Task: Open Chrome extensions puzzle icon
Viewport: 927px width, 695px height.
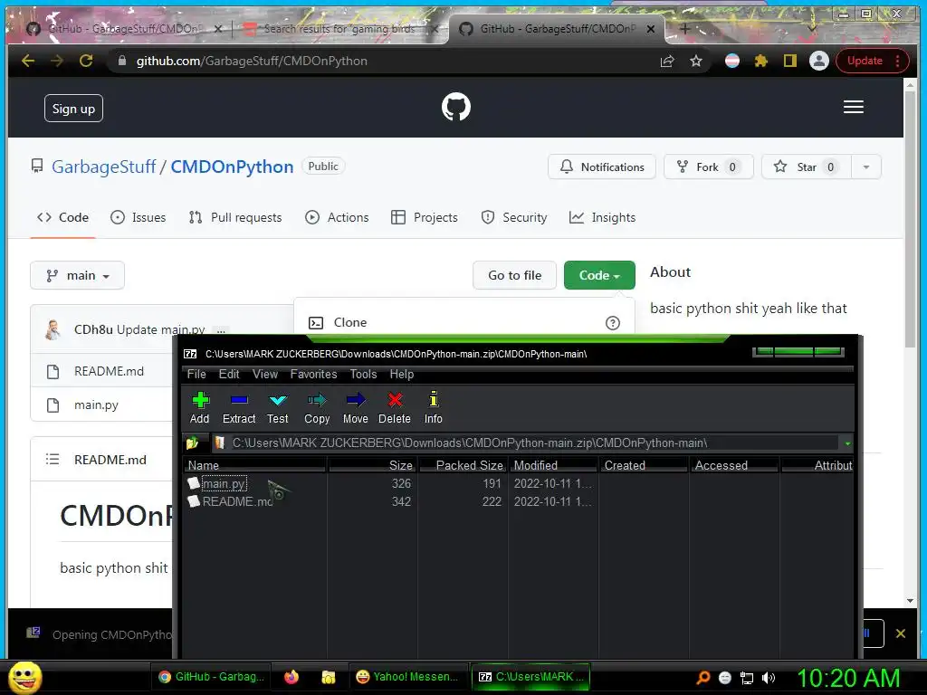Action: (760, 61)
